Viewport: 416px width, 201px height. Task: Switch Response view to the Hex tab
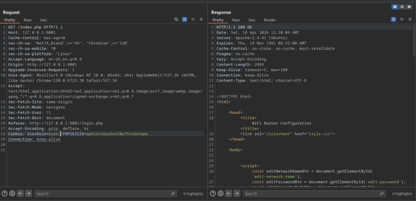tap(252, 20)
